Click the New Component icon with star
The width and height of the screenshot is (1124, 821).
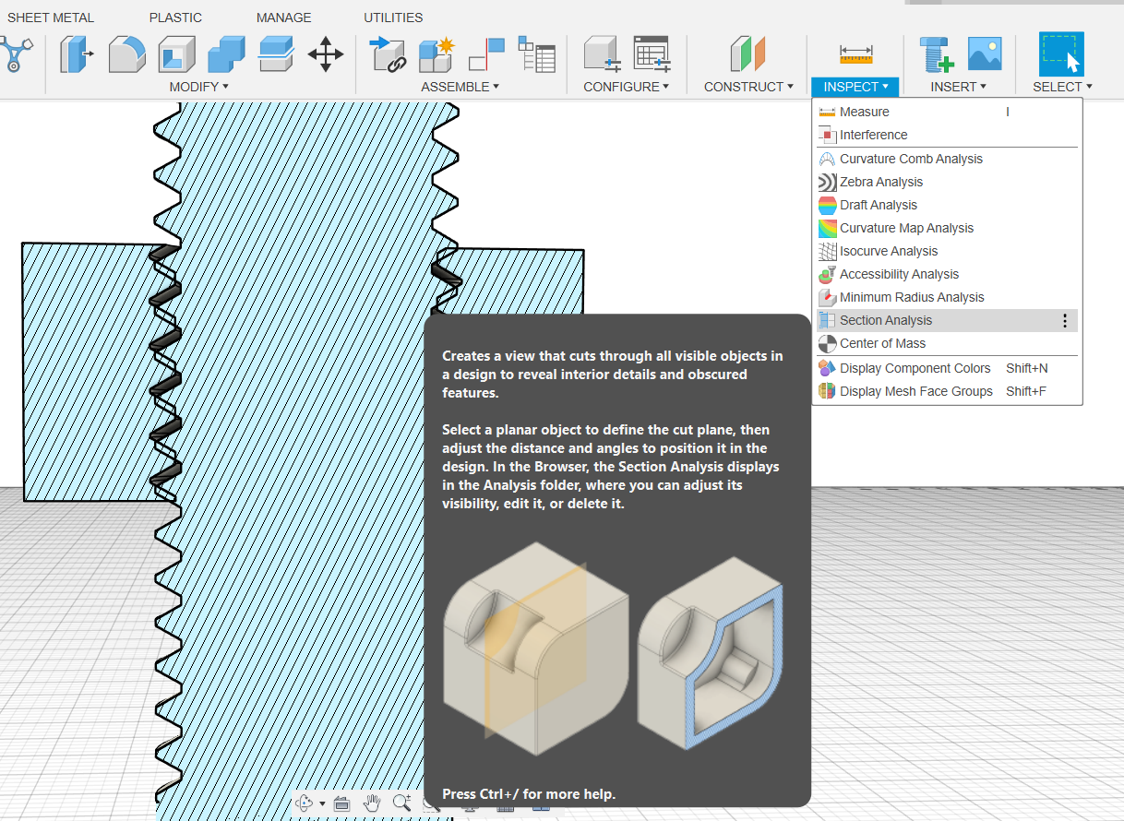click(436, 54)
